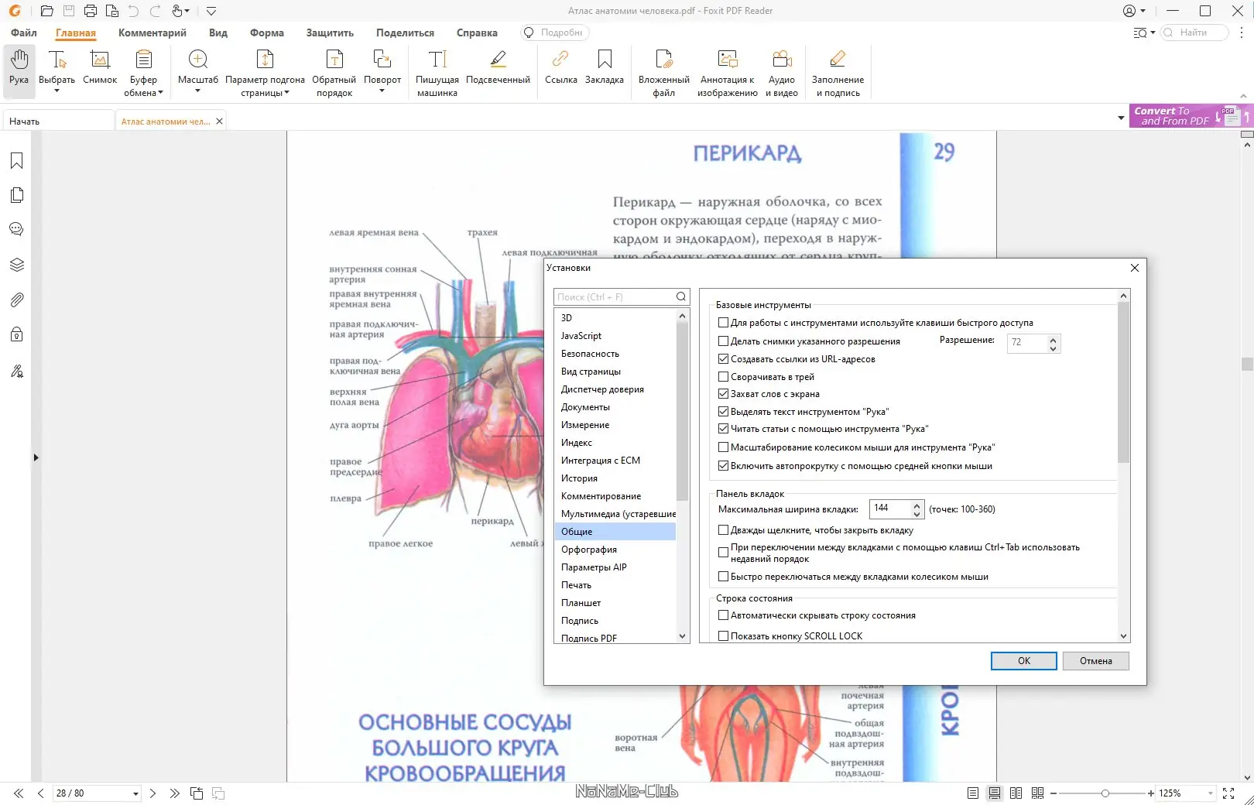Check Автоматически скрывать строку состояния
This screenshot has height=805, width=1254.
click(723, 615)
